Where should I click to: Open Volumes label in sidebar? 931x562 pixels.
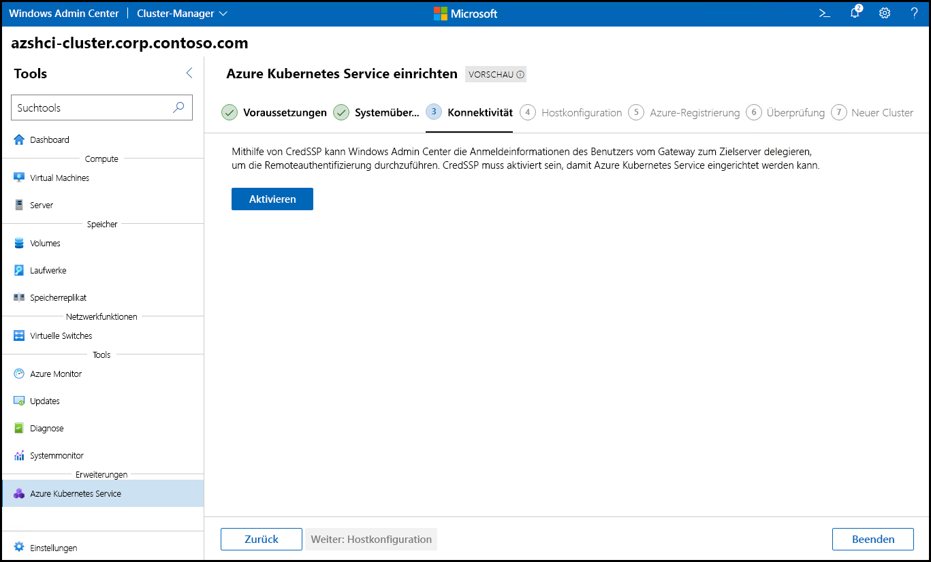tap(45, 243)
